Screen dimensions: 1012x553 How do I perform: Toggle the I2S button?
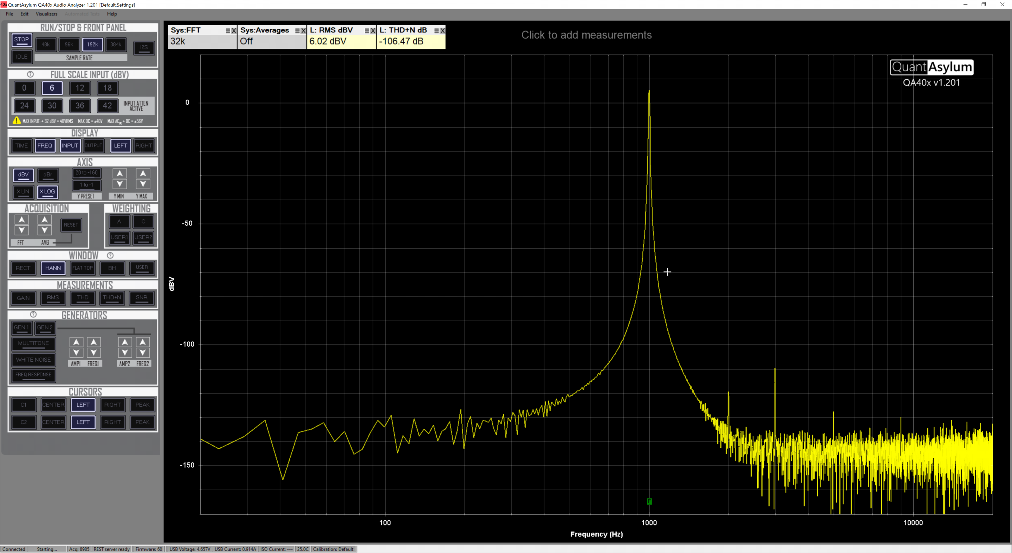(x=144, y=47)
